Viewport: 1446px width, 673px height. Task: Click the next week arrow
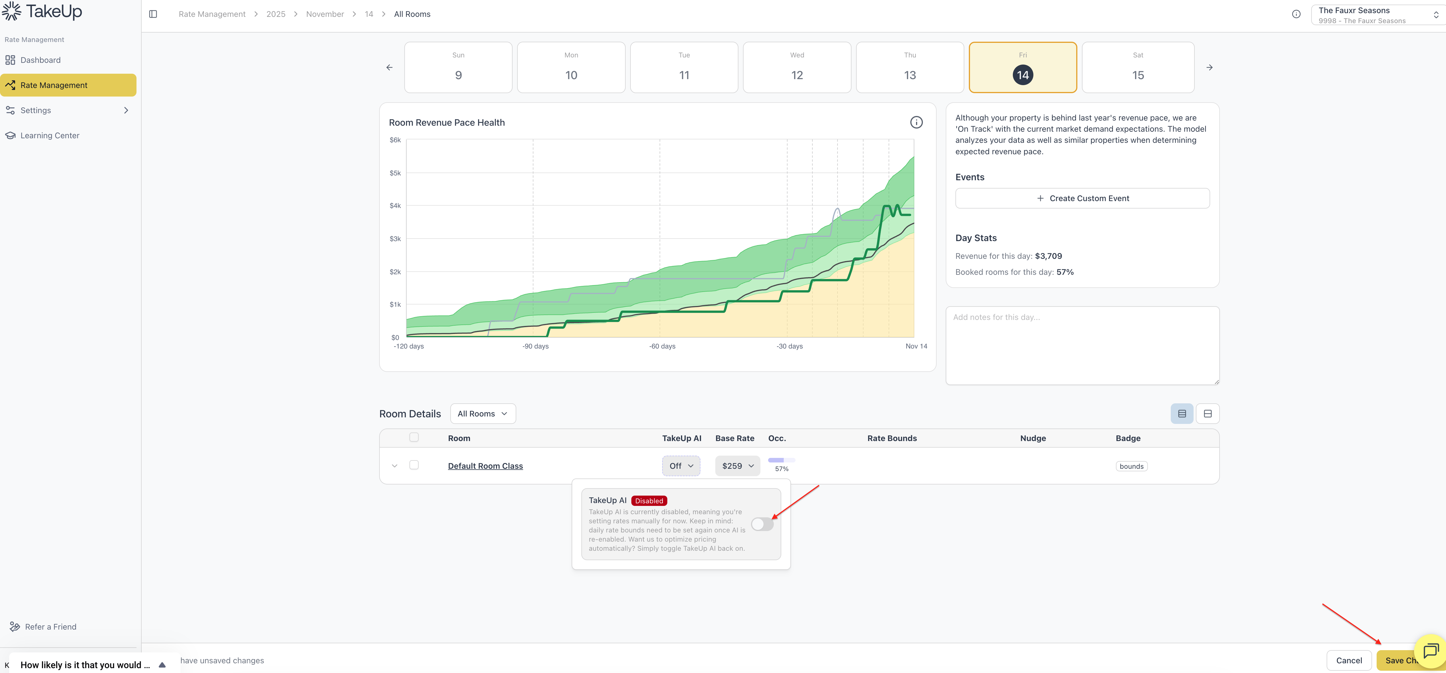[x=1209, y=67]
